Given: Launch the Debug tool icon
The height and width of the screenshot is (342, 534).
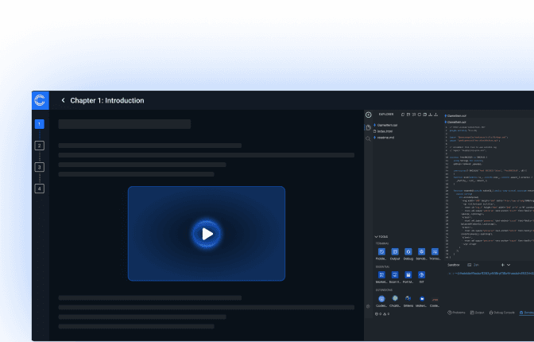Looking at the screenshot, I should coord(408,251).
